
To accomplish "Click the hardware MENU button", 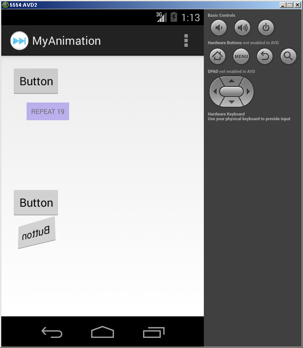I will [241, 57].
